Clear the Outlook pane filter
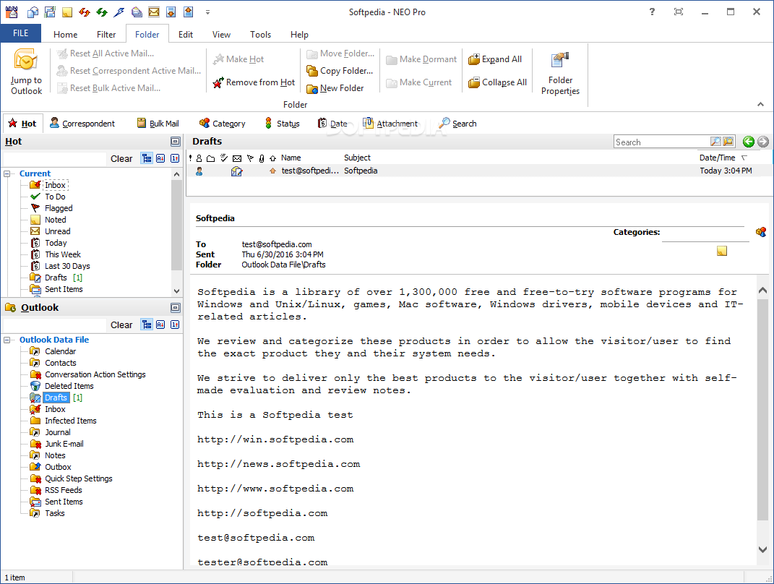This screenshot has height=584, width=774. tap(121, 325)
